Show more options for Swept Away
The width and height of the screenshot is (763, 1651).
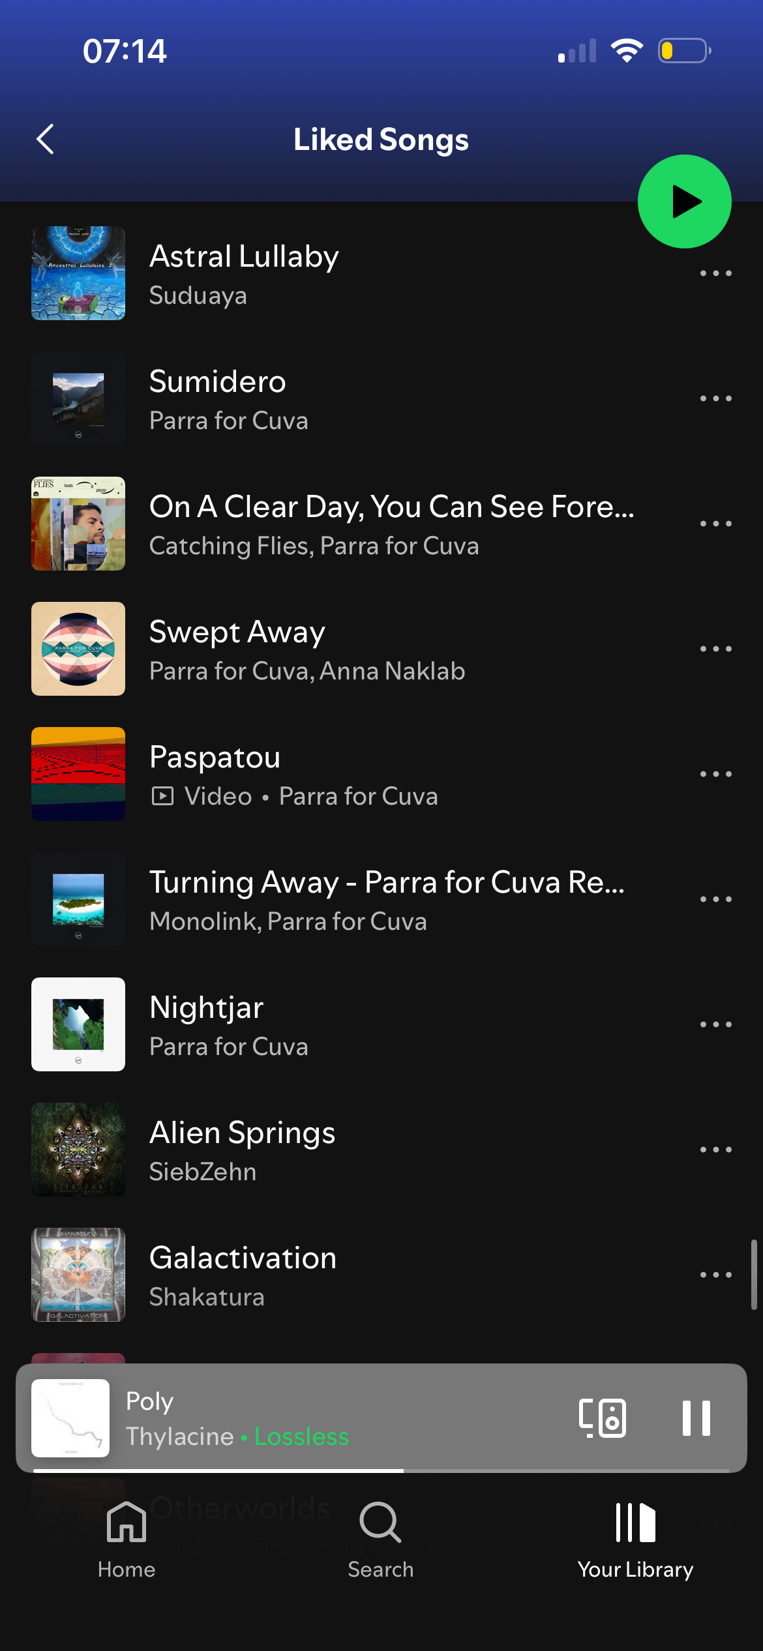715,649
